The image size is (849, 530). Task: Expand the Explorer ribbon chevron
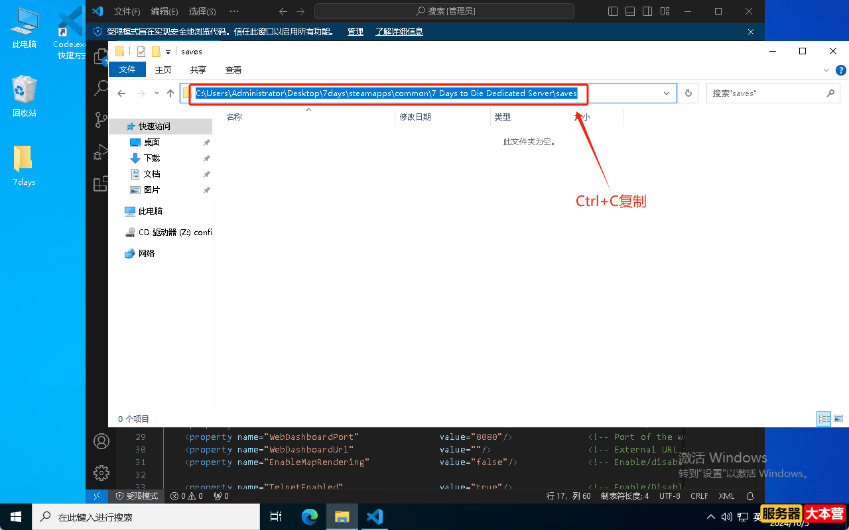point(826,70)
